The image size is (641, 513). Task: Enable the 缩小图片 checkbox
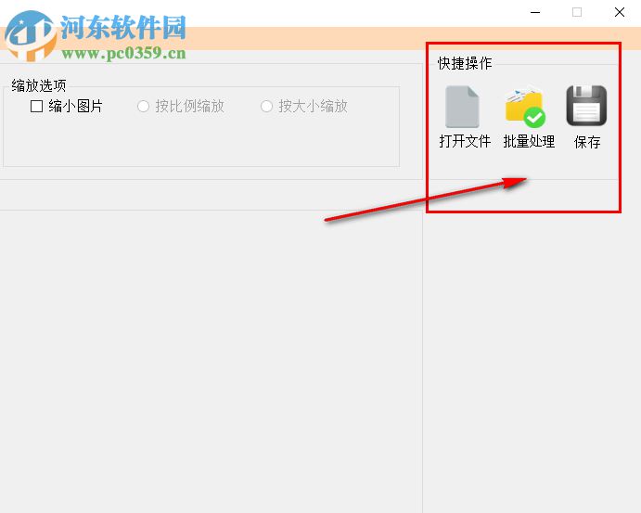coord(36,107)
